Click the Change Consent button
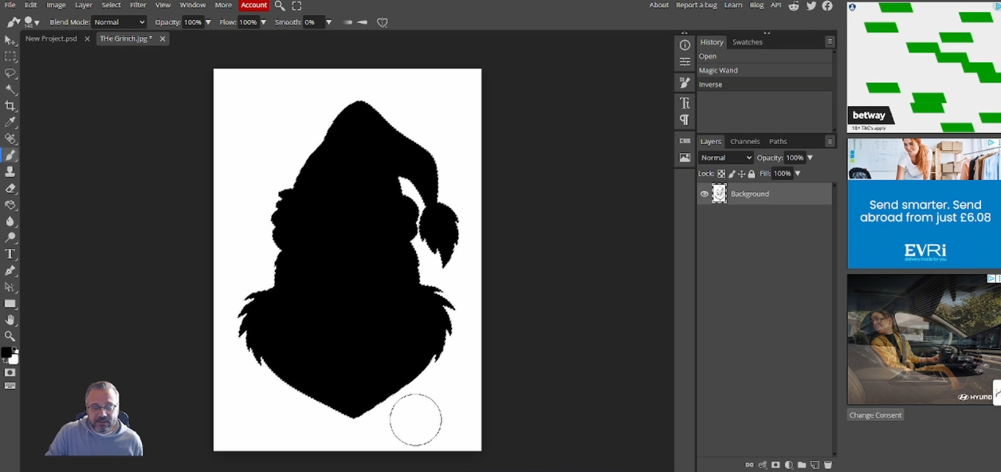This screenshot has height=472, width=1001. (x=875, y=415)
